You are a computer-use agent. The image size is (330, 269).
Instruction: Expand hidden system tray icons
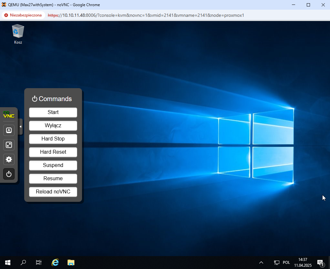point(261,263)
